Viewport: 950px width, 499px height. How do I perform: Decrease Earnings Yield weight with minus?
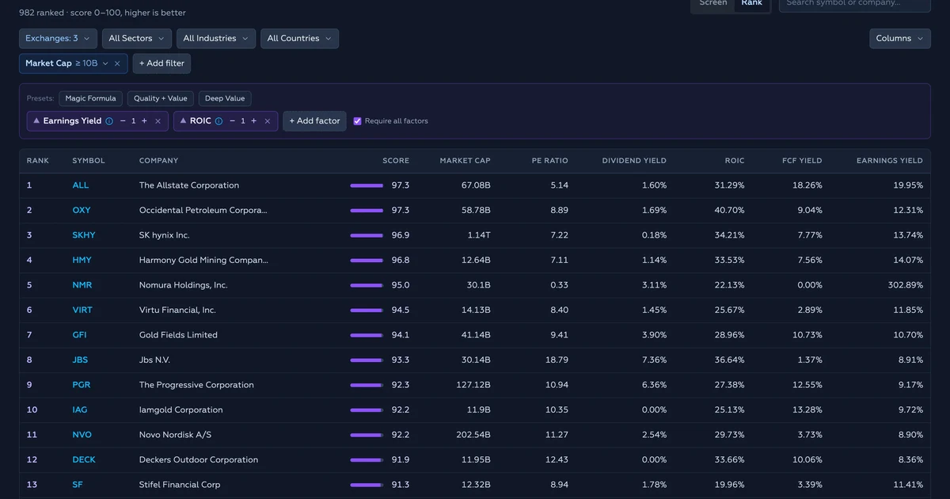pos(123,121)
